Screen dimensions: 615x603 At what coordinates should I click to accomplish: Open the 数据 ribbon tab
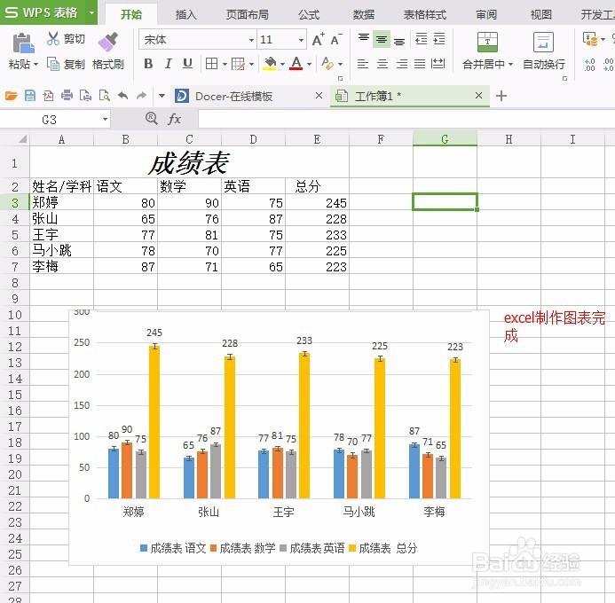pos(364,14)
